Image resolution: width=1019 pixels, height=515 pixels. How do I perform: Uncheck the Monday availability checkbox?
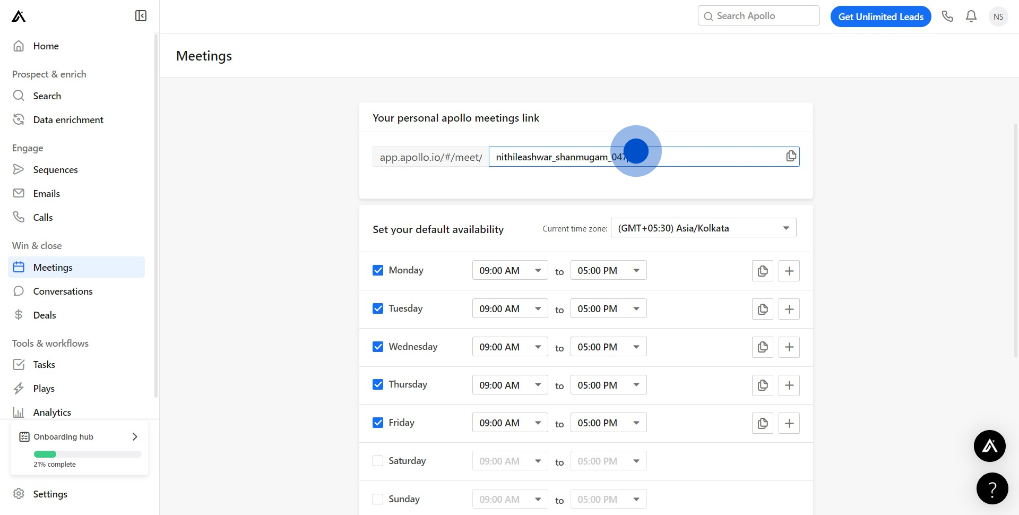tap(378, 270)
